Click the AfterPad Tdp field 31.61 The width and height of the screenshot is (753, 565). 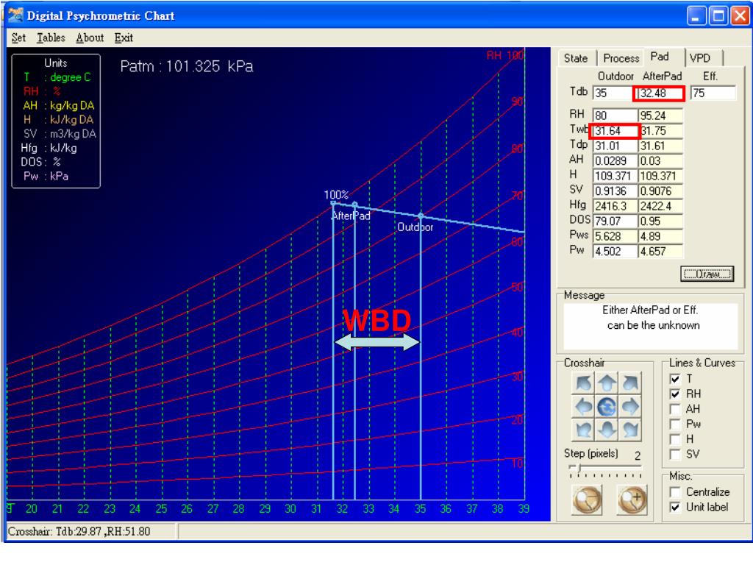[660, 146]
